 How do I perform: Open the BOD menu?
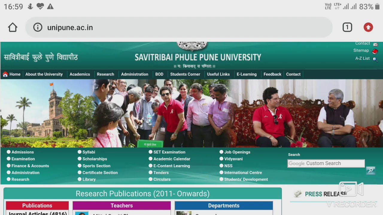[x=159, y=74]
